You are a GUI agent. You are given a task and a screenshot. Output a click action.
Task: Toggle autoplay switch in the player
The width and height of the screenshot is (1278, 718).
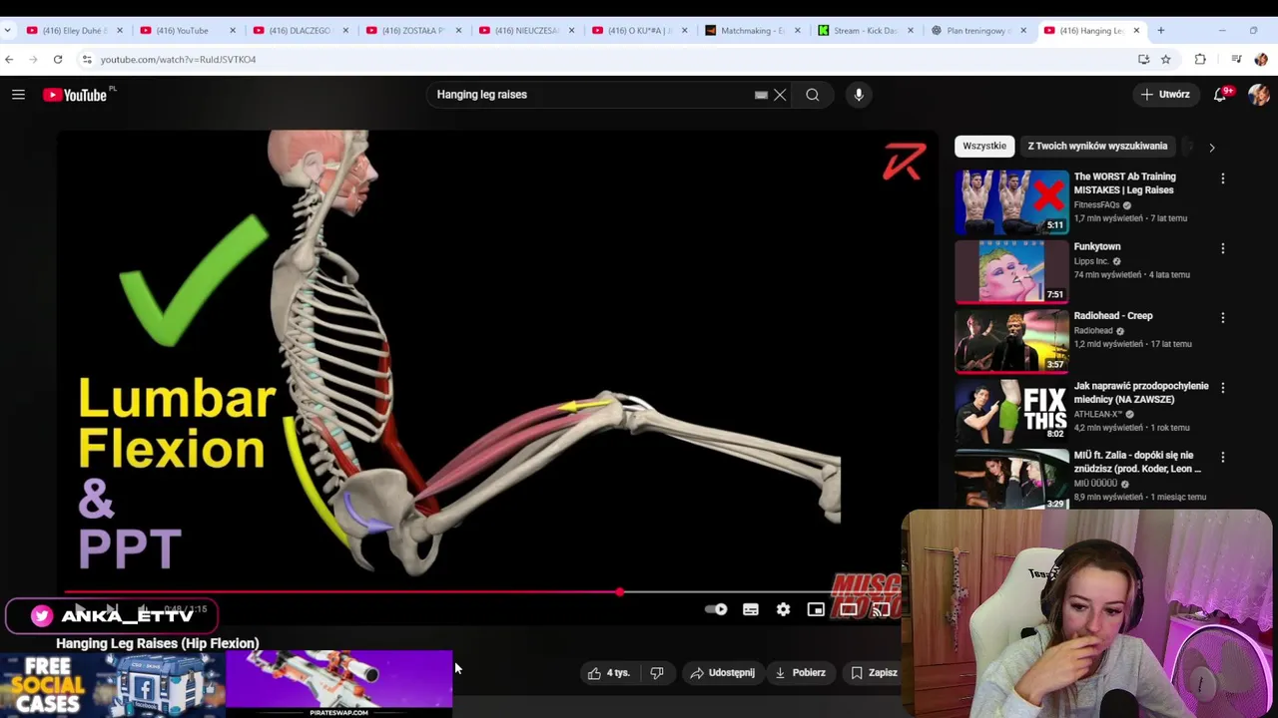tap(716, 609)
